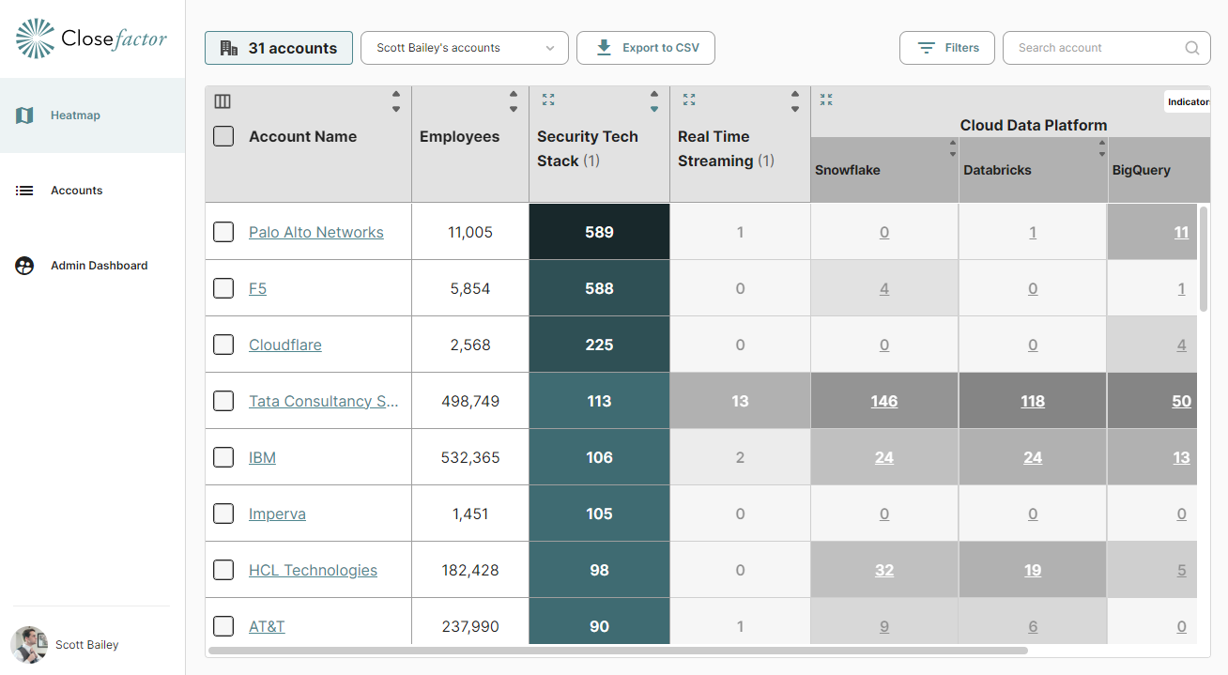The height and width of the screenshot is (675, 1228).
Task: Open the column chooser icon above Account Name
Action: (223, 101)
